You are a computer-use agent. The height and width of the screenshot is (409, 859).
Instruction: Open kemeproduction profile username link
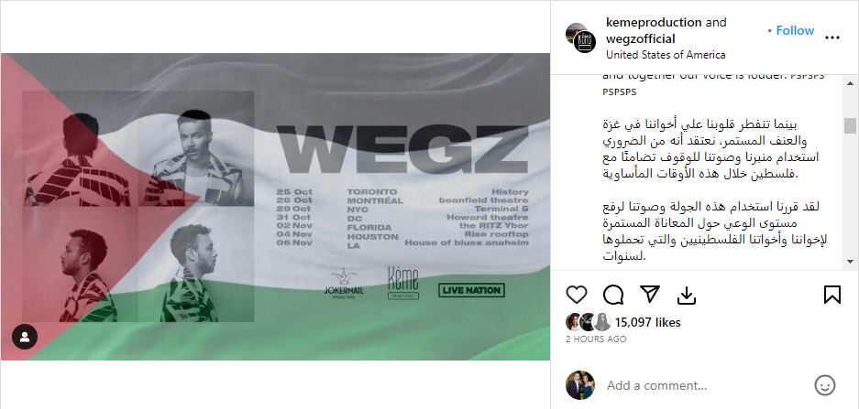tap(654, 23)
